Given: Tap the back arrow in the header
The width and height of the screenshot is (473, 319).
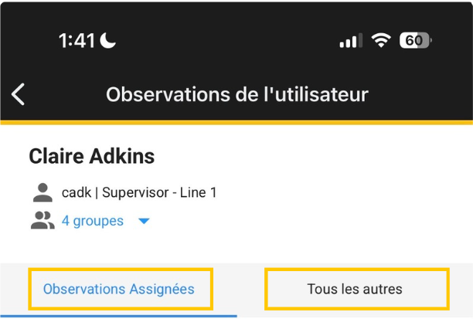Looking at the screenshot, I should (x=19, y=94).
